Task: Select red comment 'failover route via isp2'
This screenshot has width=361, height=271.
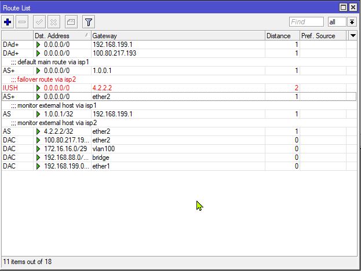Action: tap(43, 79)
